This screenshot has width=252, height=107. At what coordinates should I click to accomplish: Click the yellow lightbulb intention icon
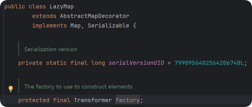11,89
